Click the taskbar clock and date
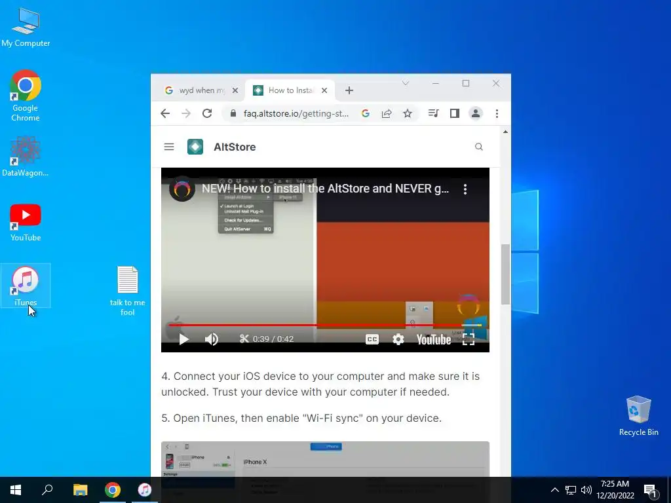 point(615,490)
